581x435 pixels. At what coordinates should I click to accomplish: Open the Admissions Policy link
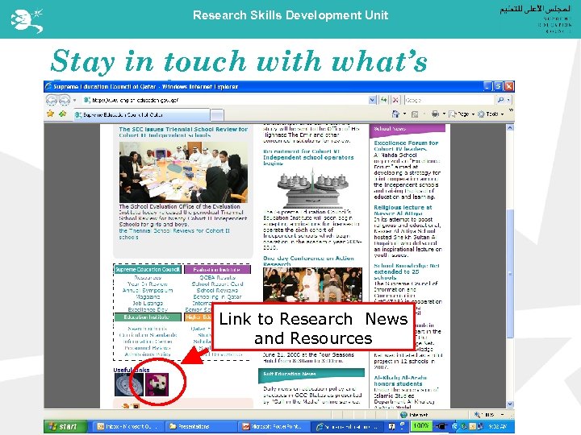pyautogui.click(x=148, y=354)
